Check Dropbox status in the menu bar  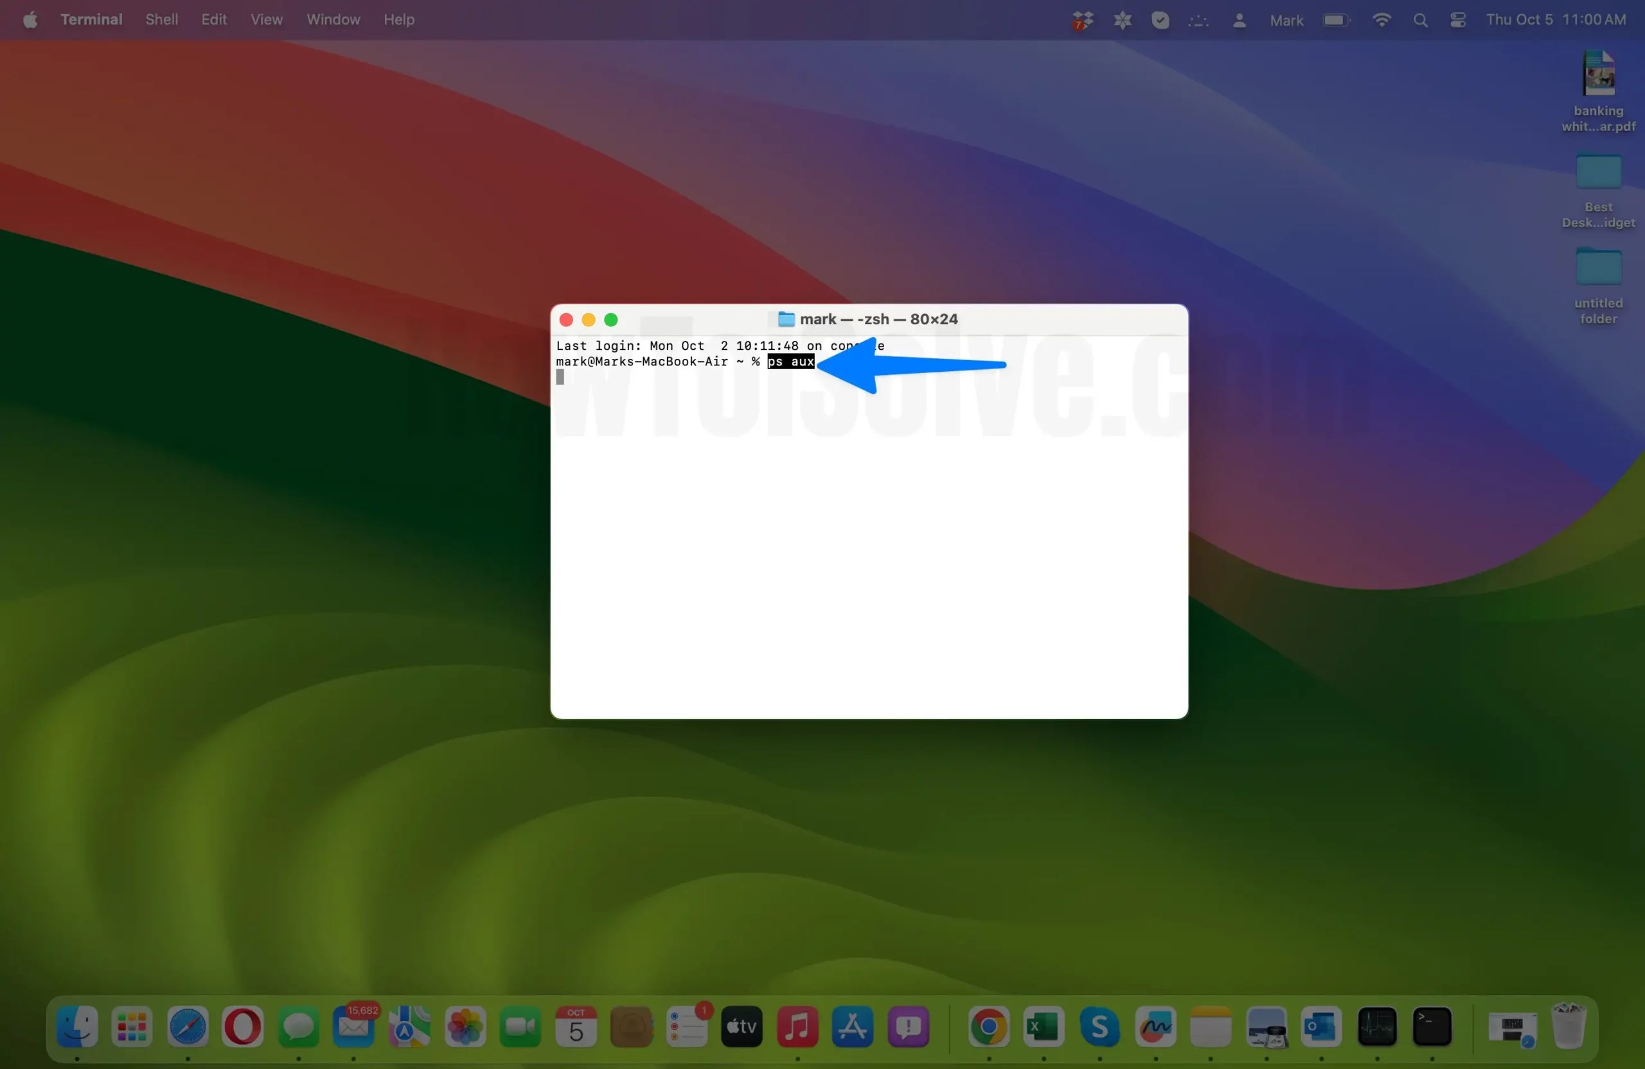click(x=1081, y=19)
